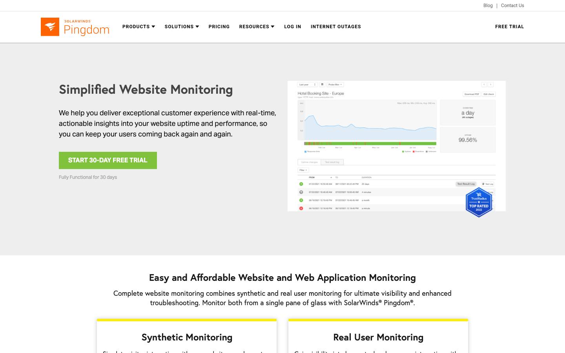This screenshot has height=353, width=565.
Task: Open the Contact Us link
Action: tap(512, 5)
